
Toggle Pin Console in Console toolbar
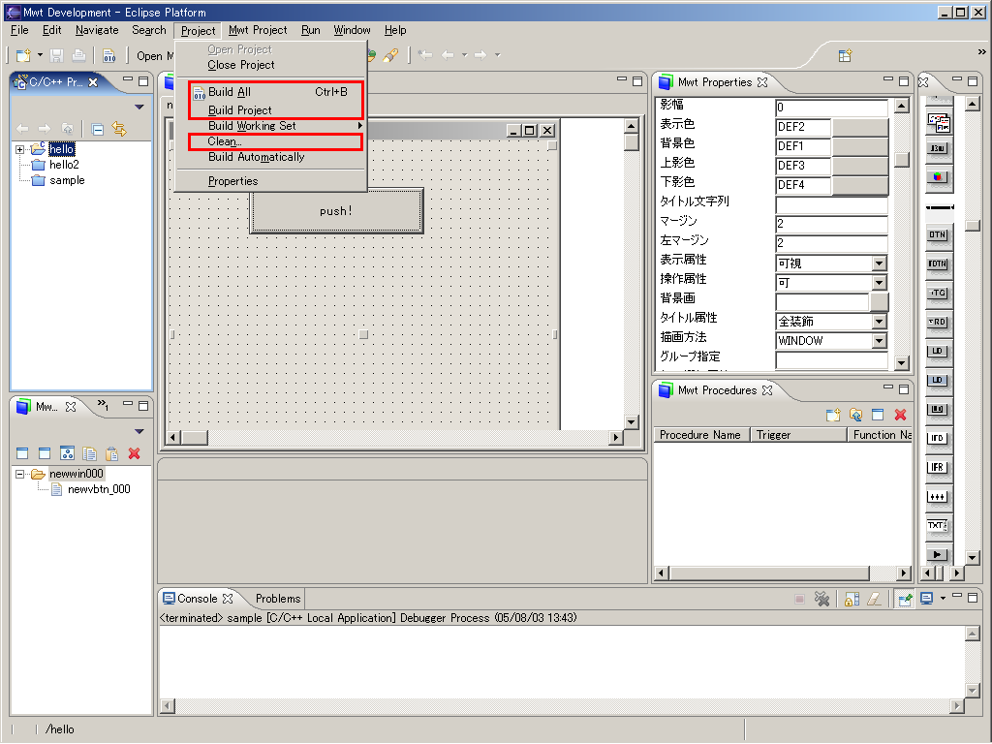[x=905, y=599]
